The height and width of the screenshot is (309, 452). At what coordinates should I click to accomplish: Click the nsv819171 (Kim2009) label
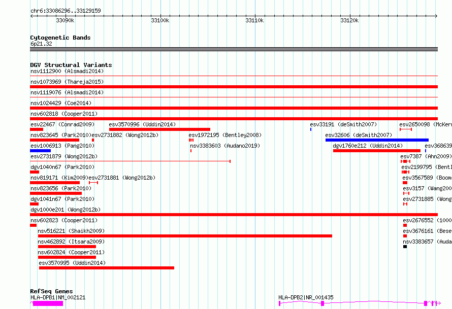click(x=59, y=178)
